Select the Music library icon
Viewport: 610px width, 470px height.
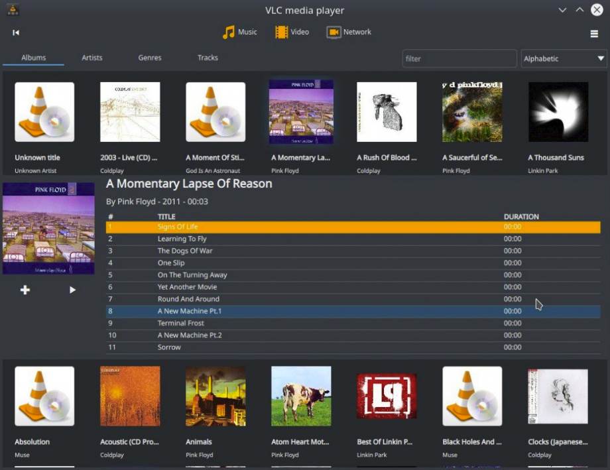pyautogui.click(x=229, y=31)
